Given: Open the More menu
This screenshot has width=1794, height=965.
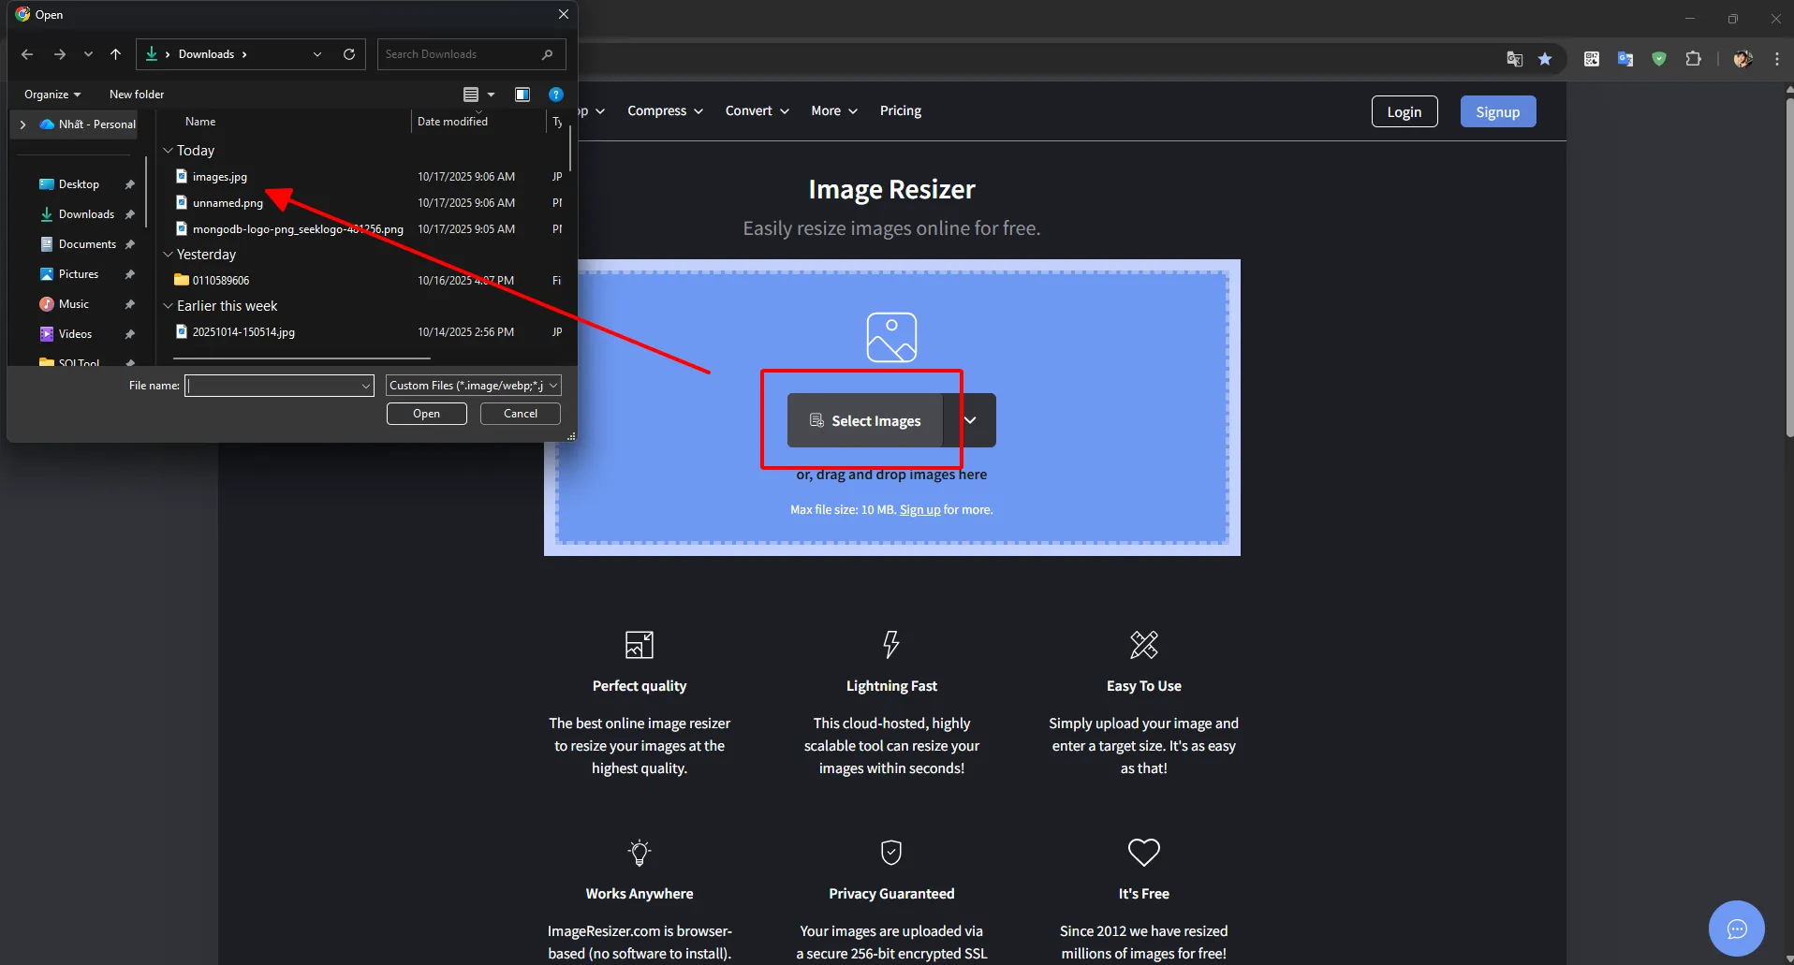Looking at the screenshot, I should [834, 110].
